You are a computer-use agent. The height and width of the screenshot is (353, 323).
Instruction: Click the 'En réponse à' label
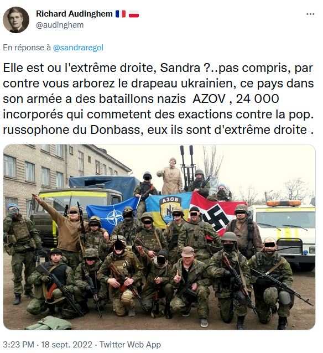(x=27, y=48)
